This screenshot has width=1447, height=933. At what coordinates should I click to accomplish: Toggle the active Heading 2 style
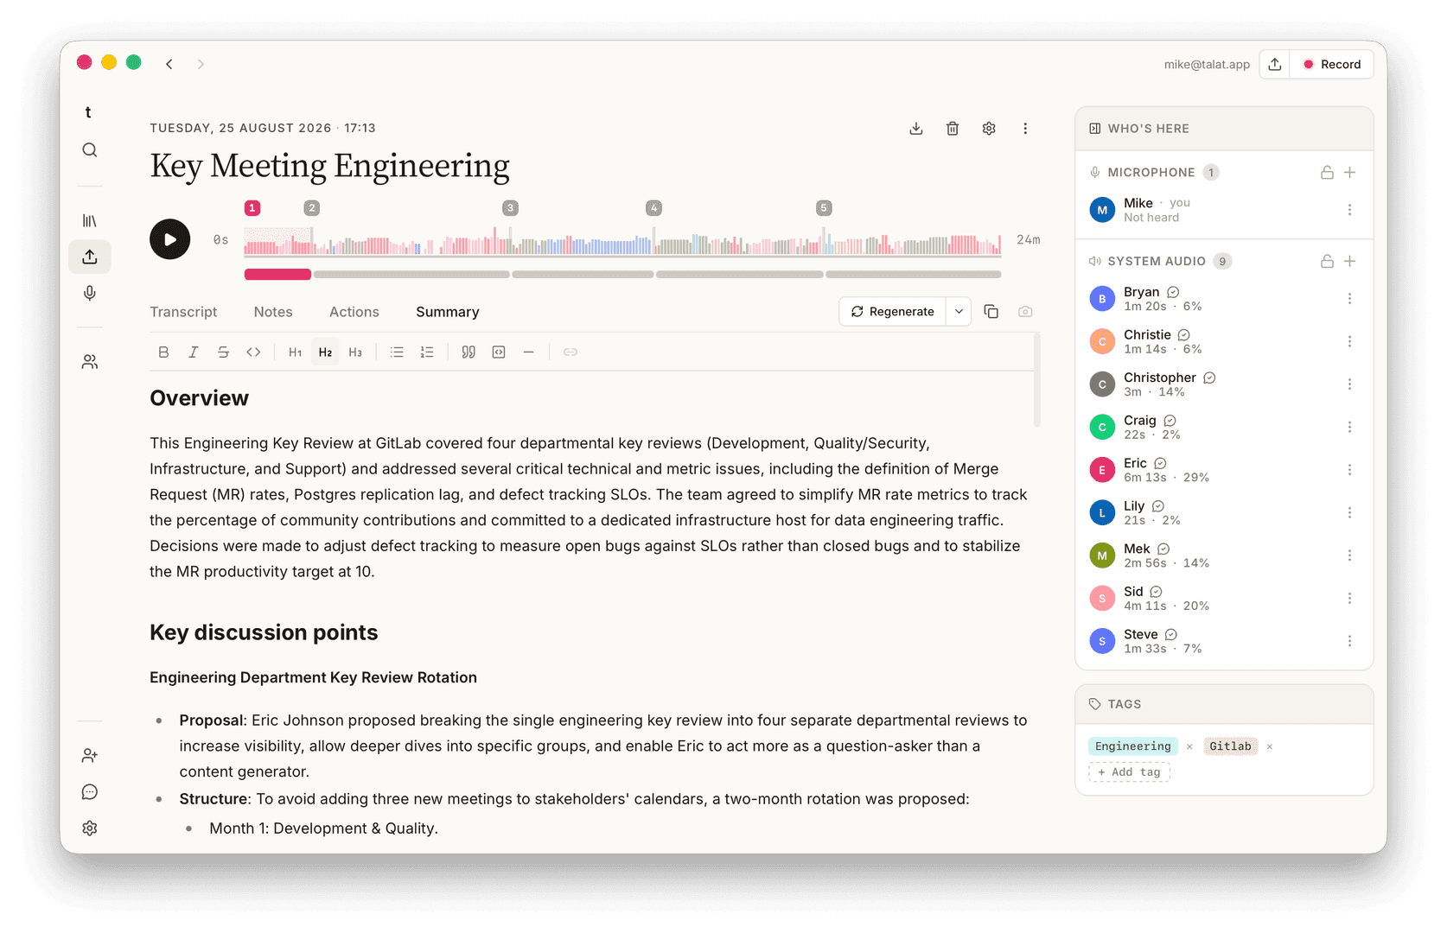[325, 352]
